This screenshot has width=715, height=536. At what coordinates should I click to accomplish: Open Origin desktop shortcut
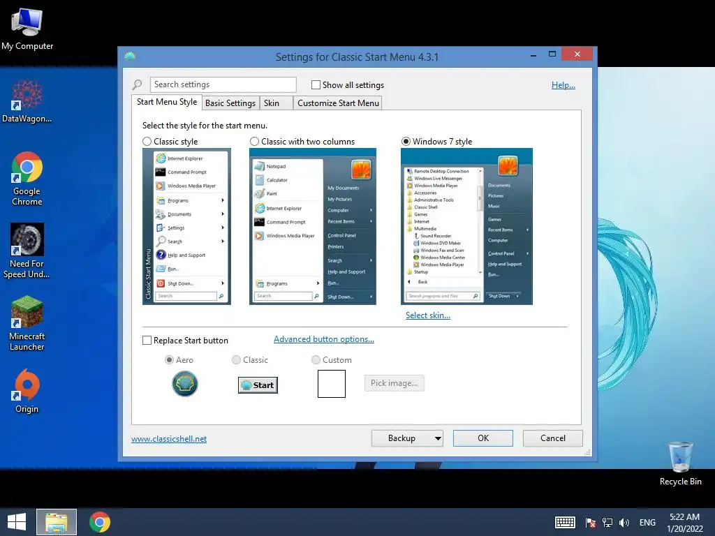pos(27,391)
